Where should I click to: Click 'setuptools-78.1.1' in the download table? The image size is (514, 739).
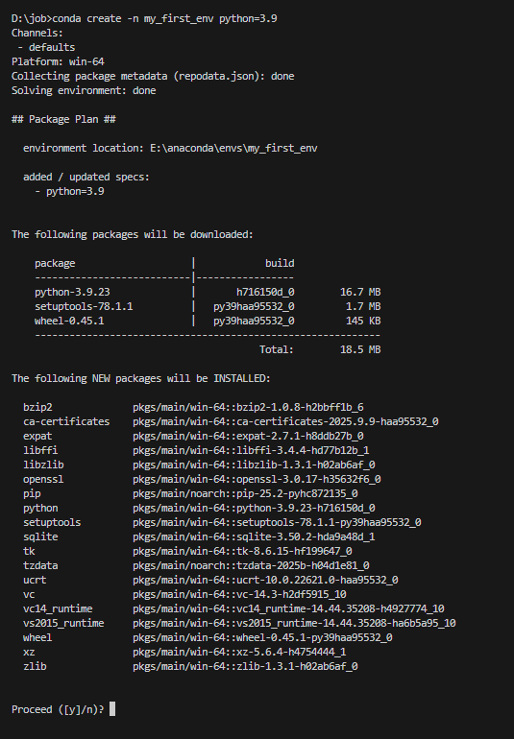click(84, 307)
